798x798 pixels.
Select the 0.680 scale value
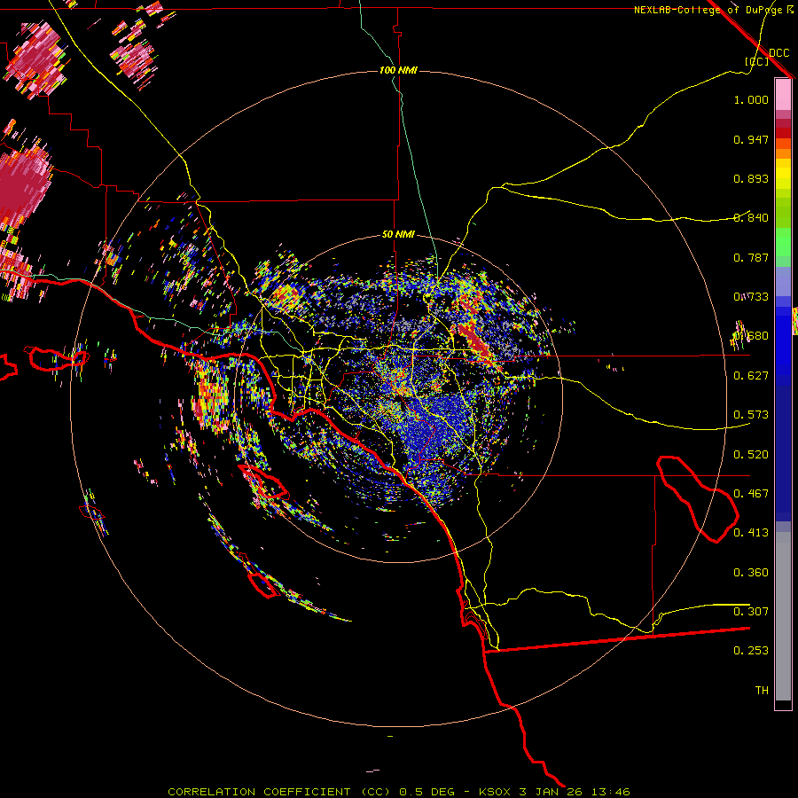(x=751, y=336)
